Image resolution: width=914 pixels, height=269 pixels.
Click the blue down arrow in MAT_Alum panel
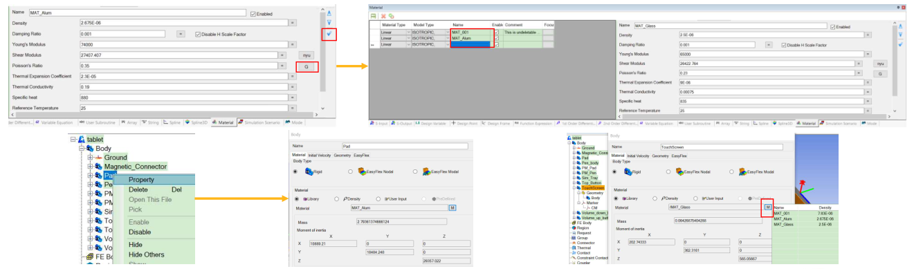click(x=329, y=23)
